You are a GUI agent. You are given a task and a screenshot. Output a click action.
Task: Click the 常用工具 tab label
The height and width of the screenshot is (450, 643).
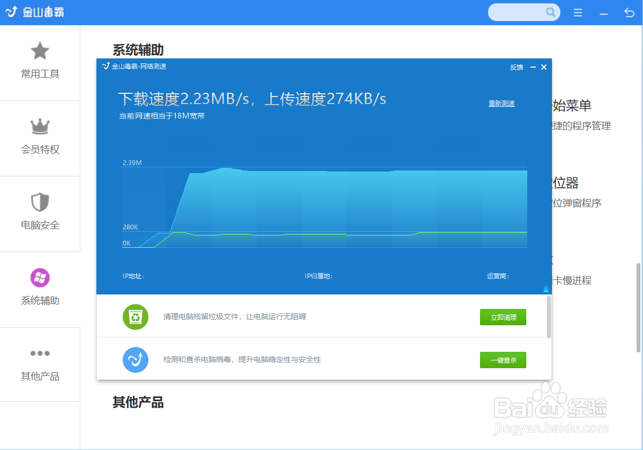pyautogui.click(x=40, y=74)
